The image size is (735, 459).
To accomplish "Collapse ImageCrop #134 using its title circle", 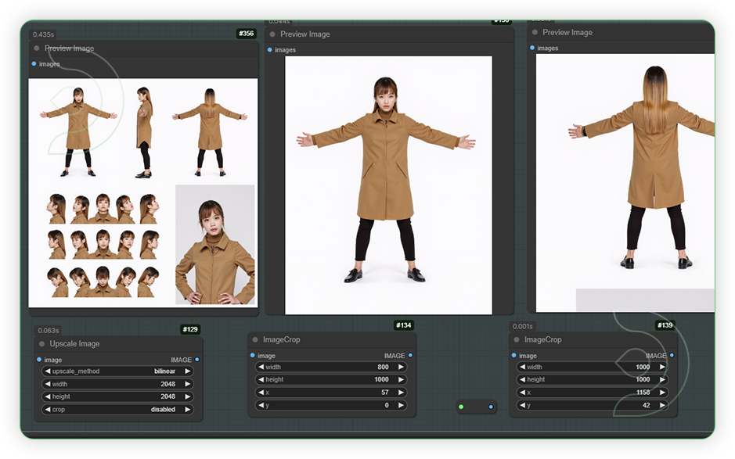I will [x=255, y=339].
